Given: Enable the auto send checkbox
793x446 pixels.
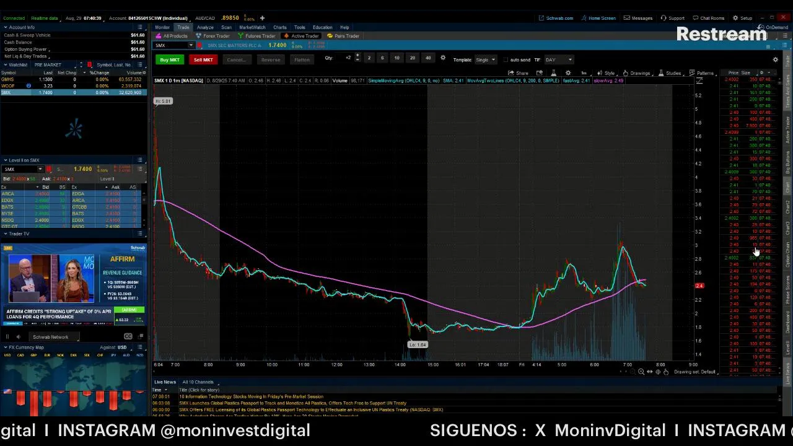Looking at the screenshot, I should pos(506,60).
